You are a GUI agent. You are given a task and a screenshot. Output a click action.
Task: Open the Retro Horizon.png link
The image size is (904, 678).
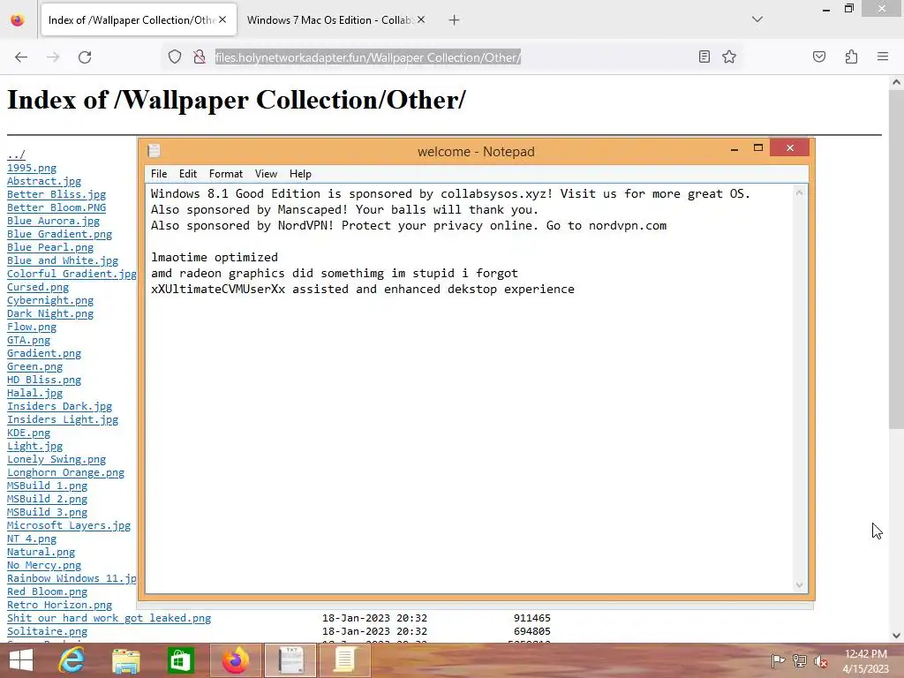tap(59, 606)
